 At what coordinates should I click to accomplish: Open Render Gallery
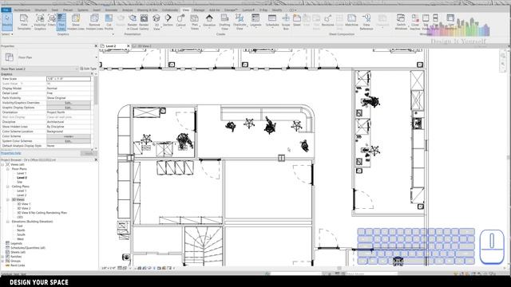point(144,22)
